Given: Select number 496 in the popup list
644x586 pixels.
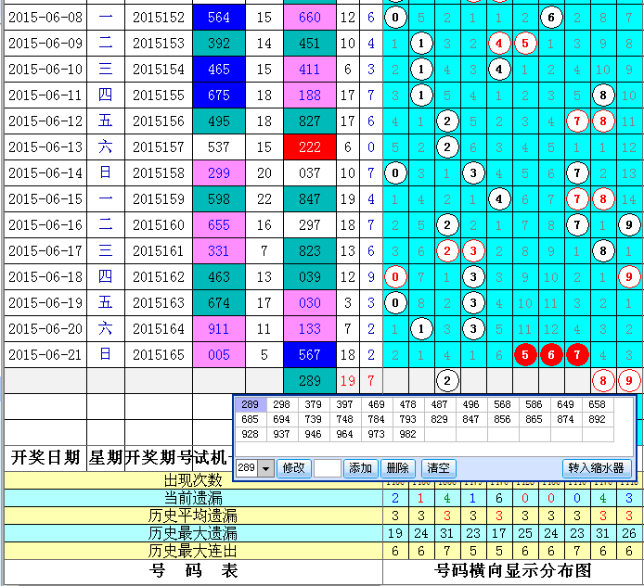Looking at the screenshot, I should 471,404.
